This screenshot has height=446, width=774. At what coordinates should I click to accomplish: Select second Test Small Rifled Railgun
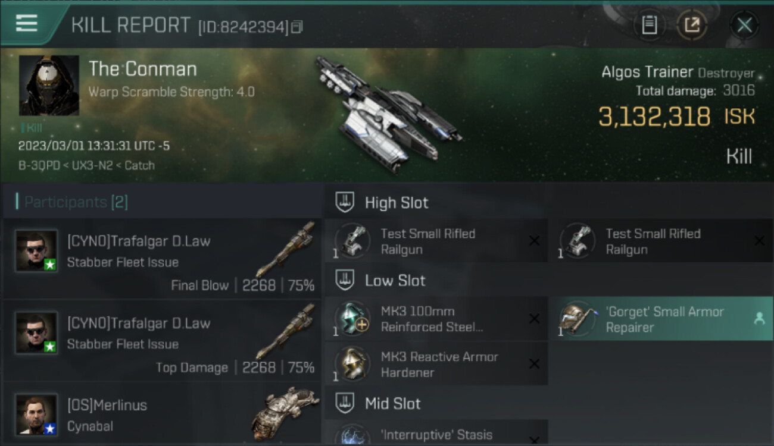(x=662, y=241)
